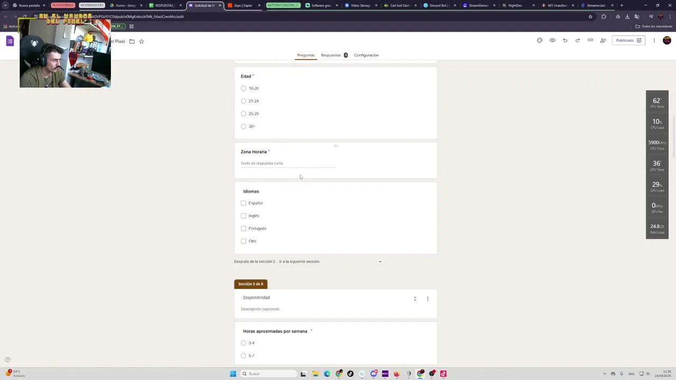Copy the form's link with the link icon

tap(590, 41)
